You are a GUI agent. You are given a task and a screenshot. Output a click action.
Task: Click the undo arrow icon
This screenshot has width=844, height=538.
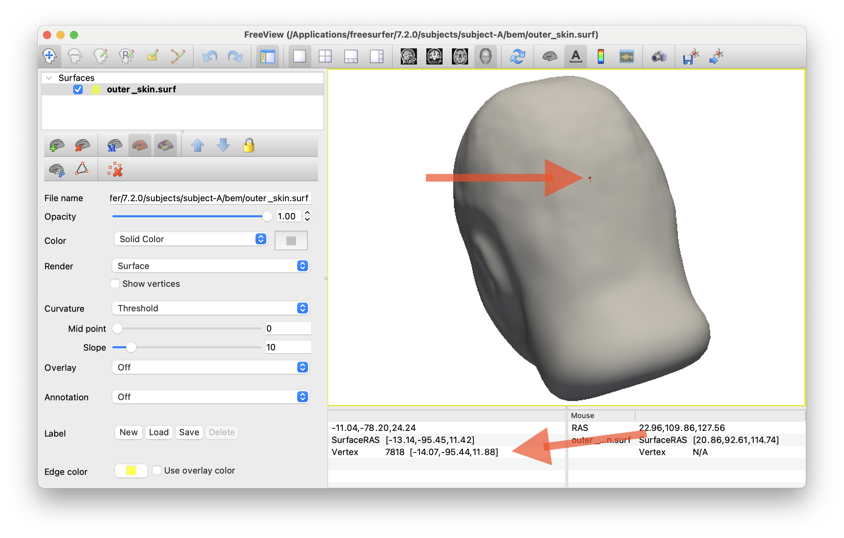click(x=209, y=56)
